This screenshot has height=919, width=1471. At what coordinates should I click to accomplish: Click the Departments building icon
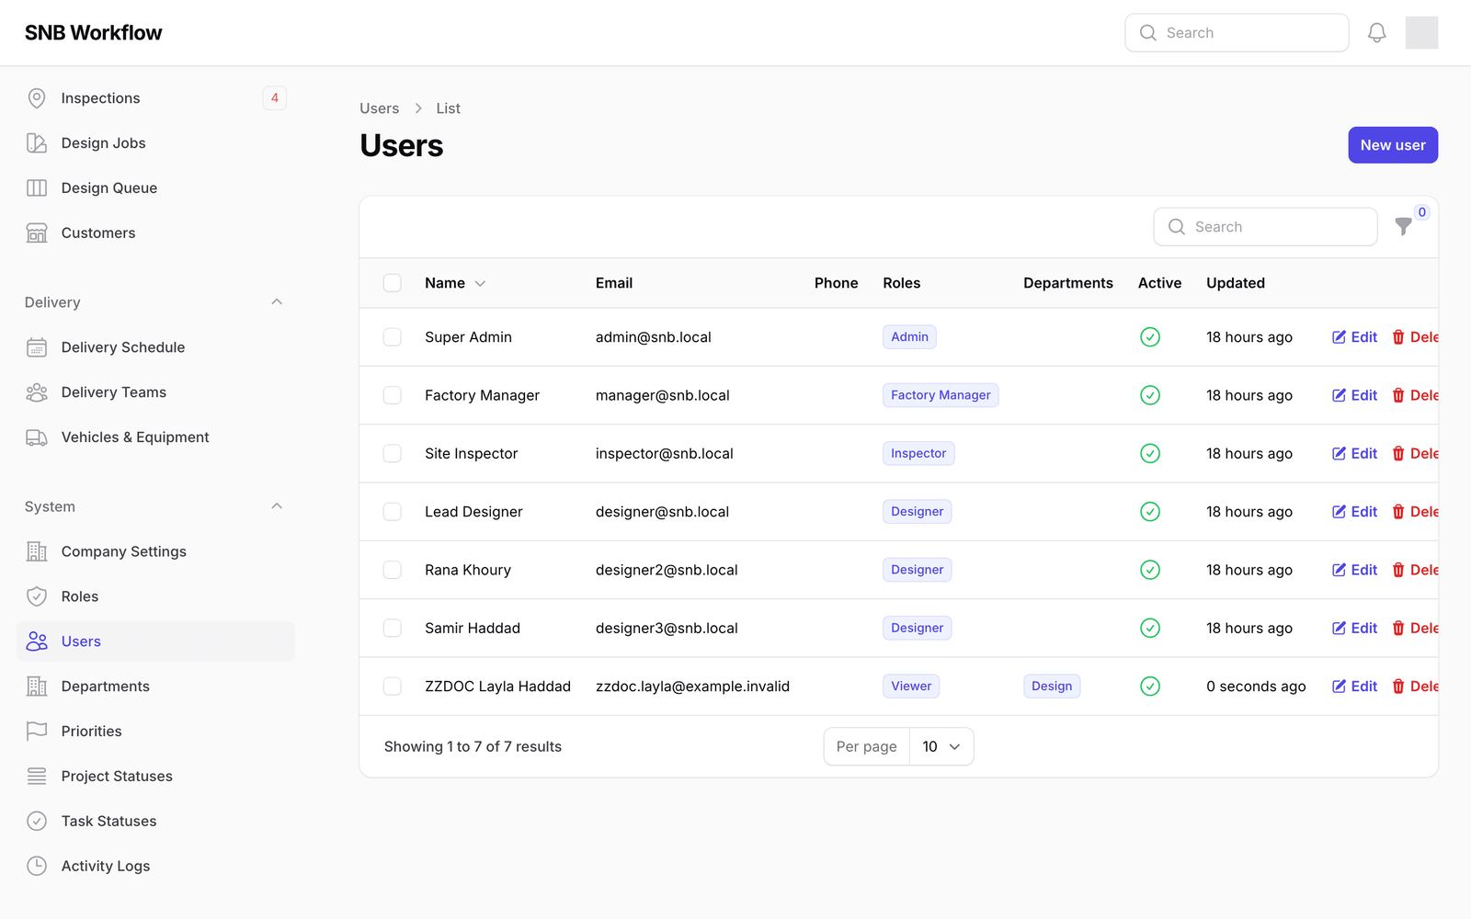[x=37, y=686]
